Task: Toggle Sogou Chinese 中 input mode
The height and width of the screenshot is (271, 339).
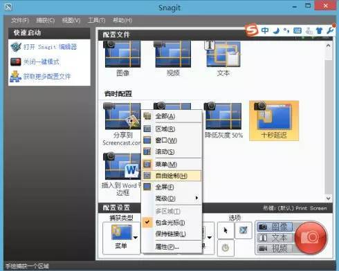Action: click(265, 30)
